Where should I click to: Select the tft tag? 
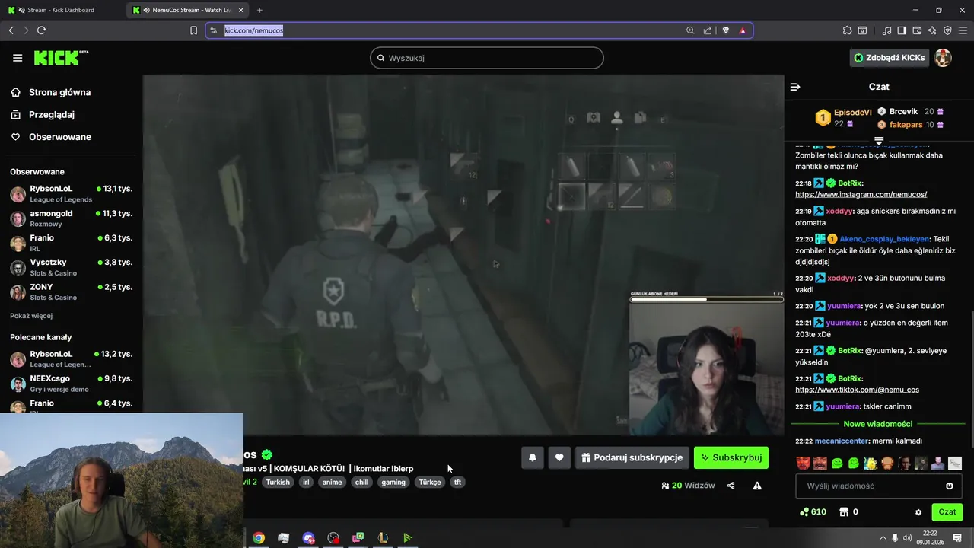click(x=457, y=482)
